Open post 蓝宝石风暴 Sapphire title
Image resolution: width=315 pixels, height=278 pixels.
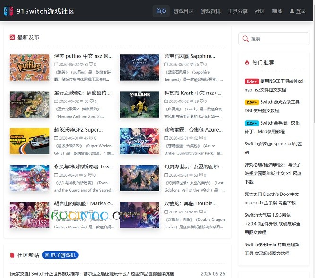coord(190,56)
